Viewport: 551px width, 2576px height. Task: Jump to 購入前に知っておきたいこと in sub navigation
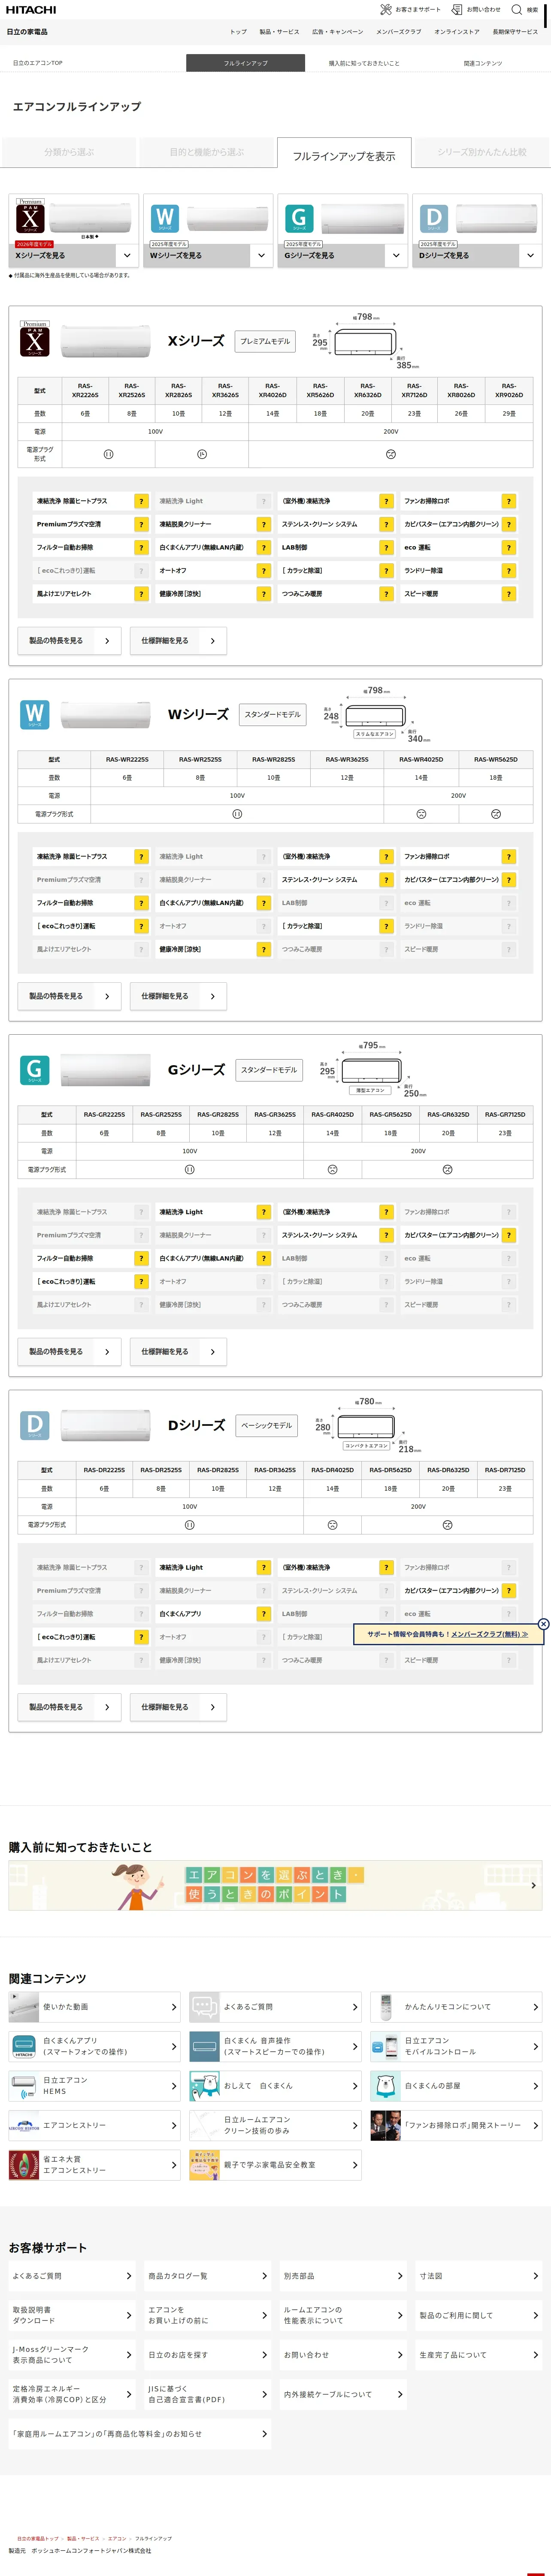click(364, 63)
